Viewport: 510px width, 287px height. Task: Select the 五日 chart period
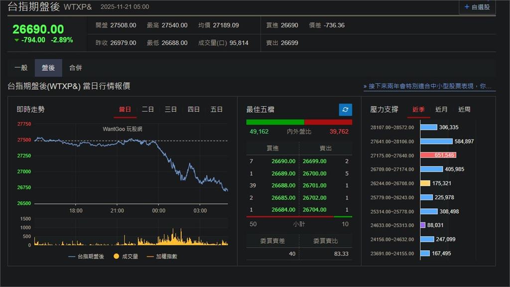(x=216, y=109)
